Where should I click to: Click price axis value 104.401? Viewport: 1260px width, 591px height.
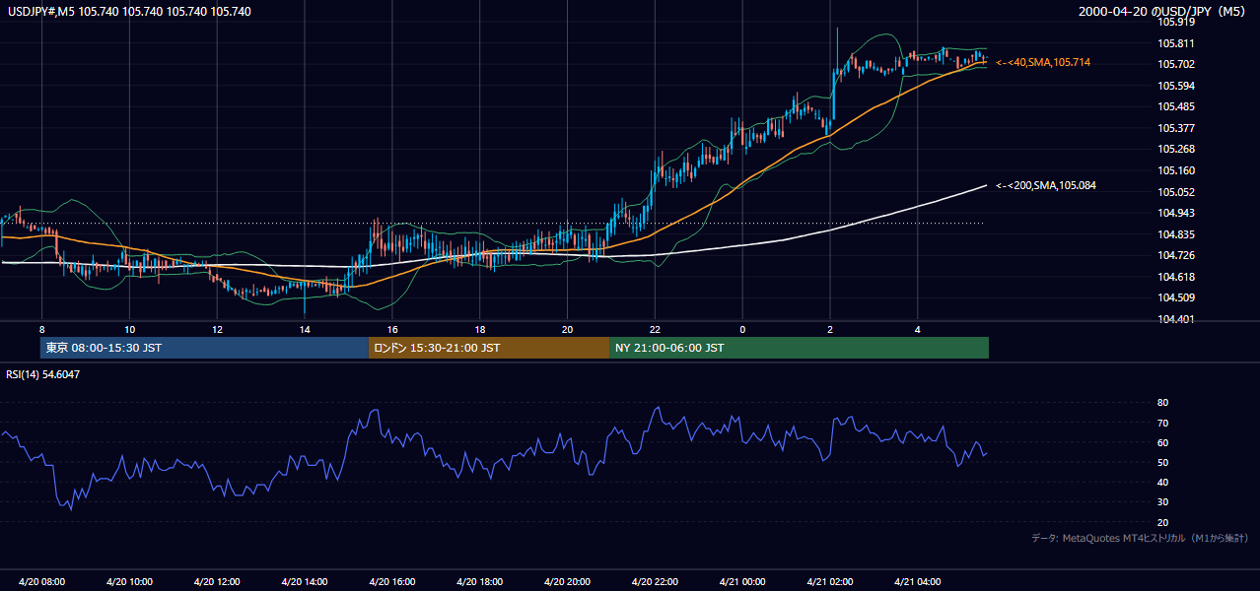tap(1175, 319)
